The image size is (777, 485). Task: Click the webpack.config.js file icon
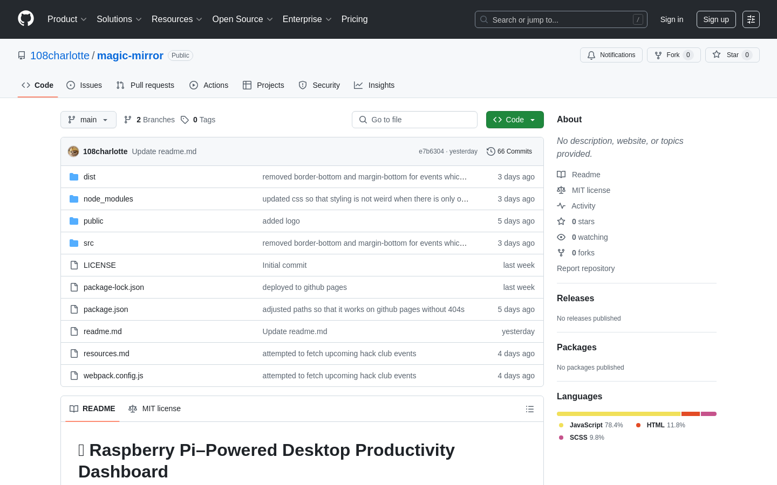click(74, 376)
